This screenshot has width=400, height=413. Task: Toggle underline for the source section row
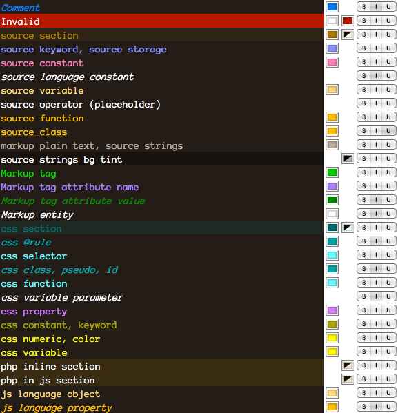(389, 34)
